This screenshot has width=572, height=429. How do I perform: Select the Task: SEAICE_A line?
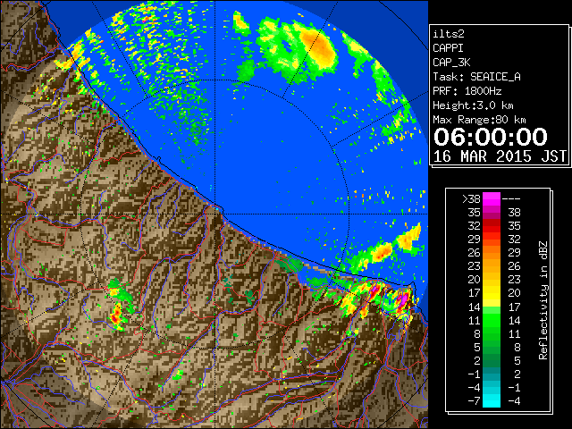(x=476, y=77)
